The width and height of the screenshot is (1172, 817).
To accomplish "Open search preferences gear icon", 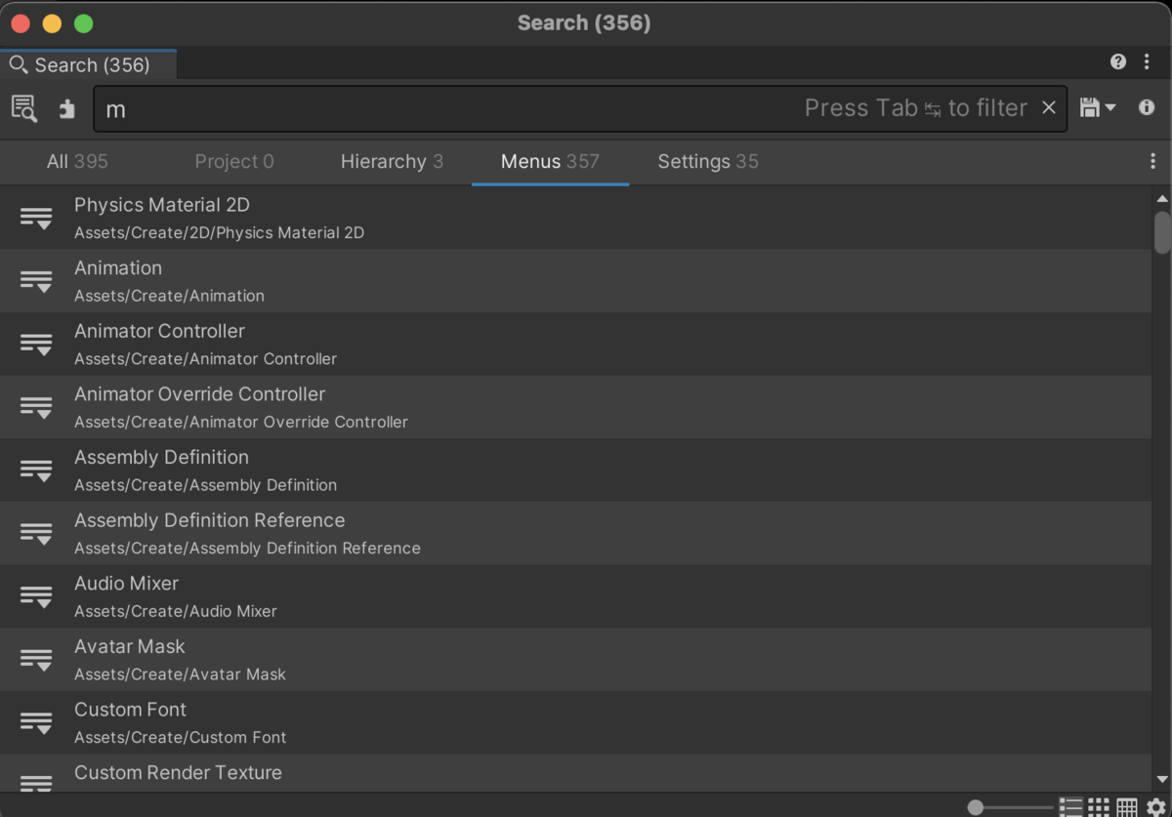I will [x=1156, y=807].
